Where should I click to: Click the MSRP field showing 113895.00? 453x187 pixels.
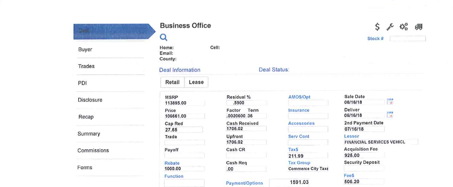[x=185, y=103]
